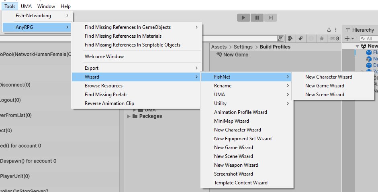
Task: Click Assets in the breadcrumb path
Action: (x=219, y=47)
